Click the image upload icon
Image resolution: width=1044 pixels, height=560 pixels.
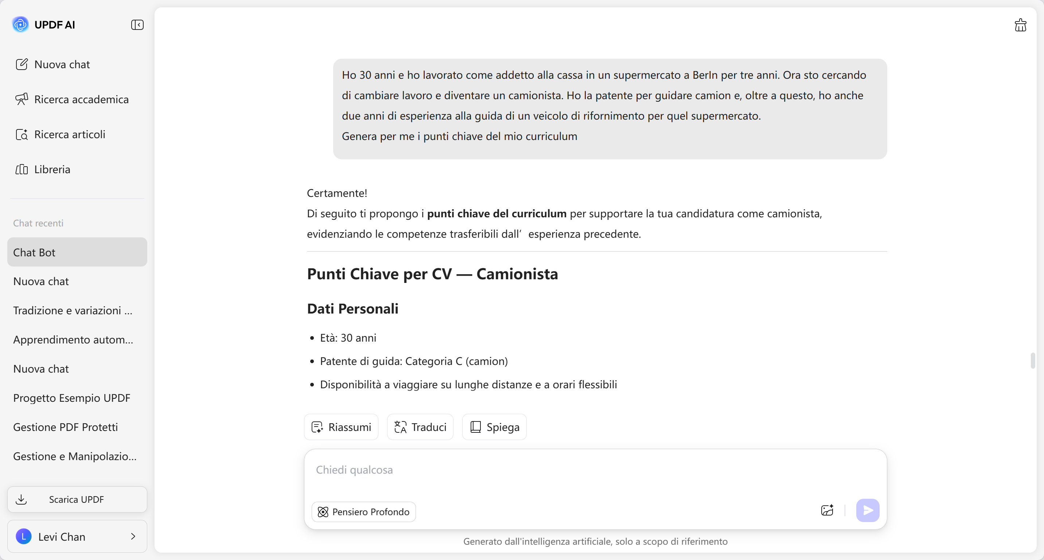(x=827, y=510)
